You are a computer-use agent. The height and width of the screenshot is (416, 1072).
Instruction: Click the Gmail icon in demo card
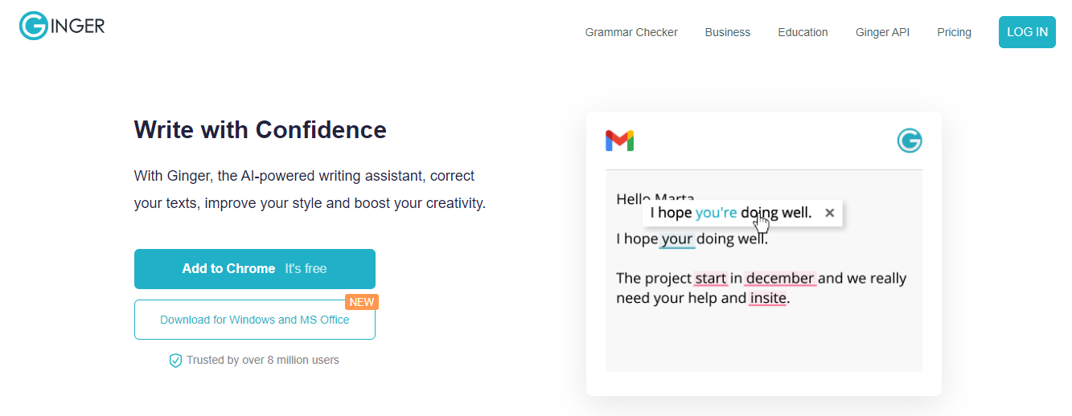click(x=619, y=141)
